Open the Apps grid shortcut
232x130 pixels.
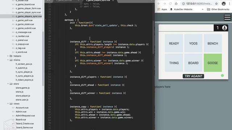[162, 9]
